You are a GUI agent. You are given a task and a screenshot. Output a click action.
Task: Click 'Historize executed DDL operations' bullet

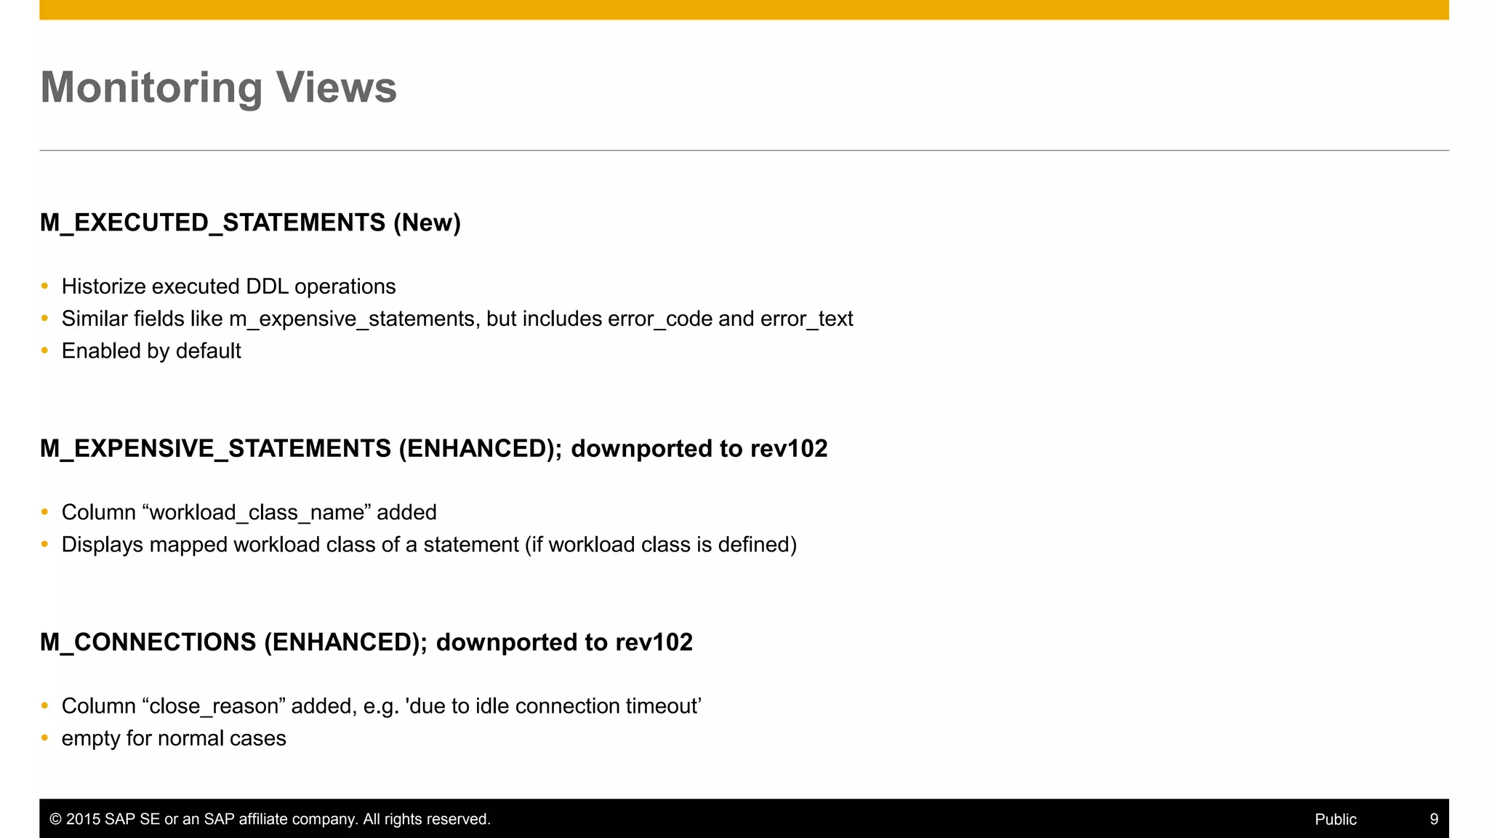[228, 287]
